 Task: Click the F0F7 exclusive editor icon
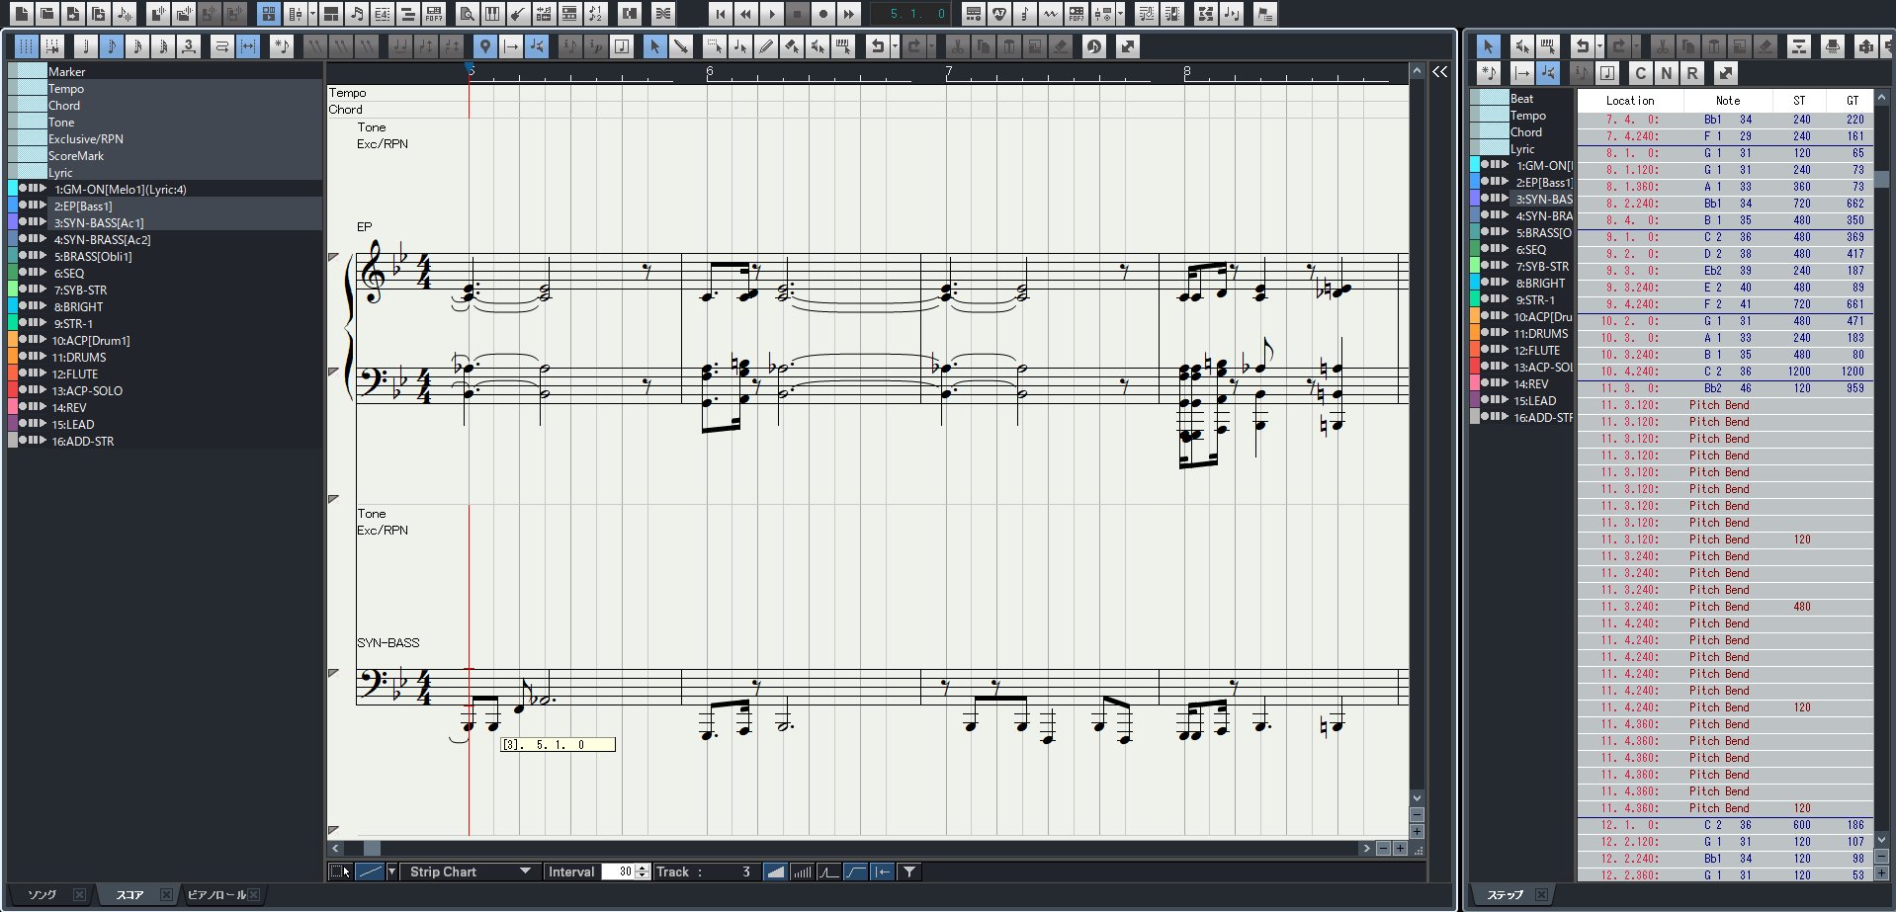coord(433,14)
